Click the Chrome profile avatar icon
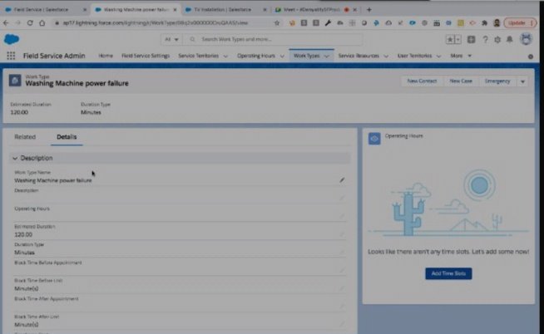The width and height of the screenshot is (544, 334). point(497,23)
